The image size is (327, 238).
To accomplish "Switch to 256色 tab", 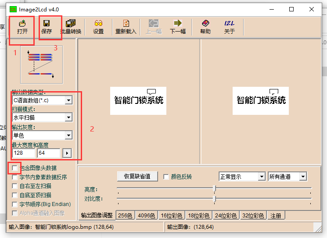I will (125, 216).
